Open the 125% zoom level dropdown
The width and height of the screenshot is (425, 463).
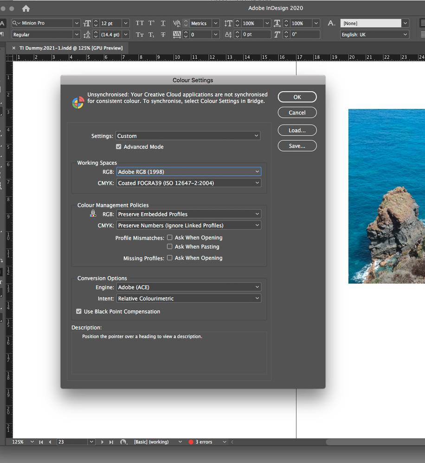[32, 442]
